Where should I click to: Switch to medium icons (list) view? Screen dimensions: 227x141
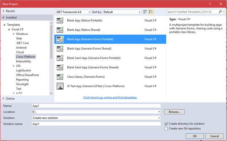(151, 12)
